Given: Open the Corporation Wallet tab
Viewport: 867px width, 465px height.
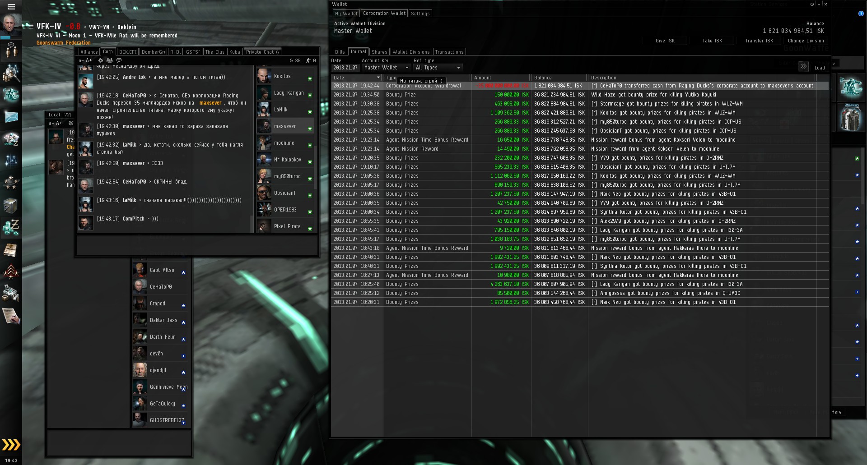Looking at the screenshot, I should point(384,13).
